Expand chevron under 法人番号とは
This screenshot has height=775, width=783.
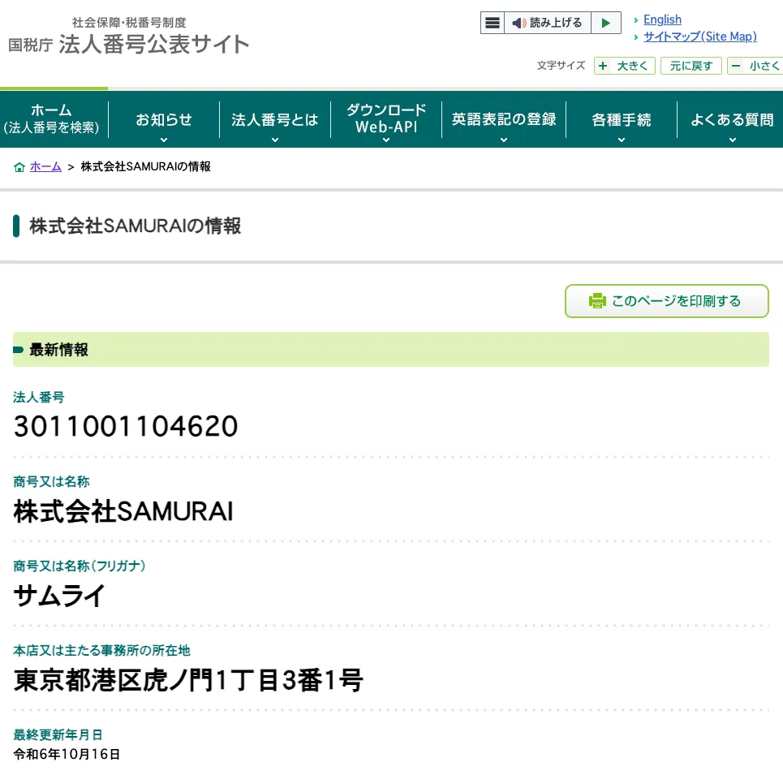(274, 140)
